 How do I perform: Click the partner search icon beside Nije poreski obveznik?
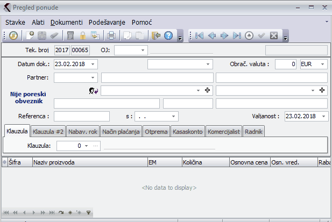point(93,91)
